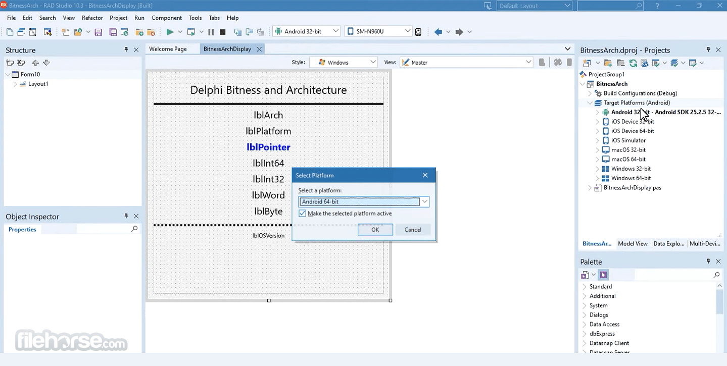Click the Open Project folder icon
The width and height of the screenshot is (727, 366).
coord(77,32)
